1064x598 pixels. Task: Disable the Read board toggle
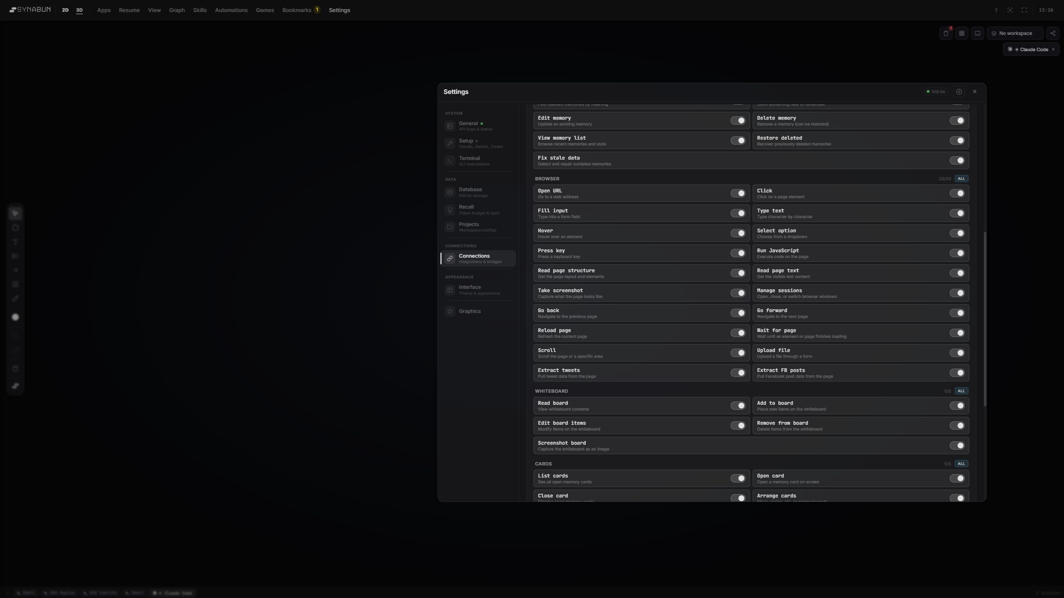pos(738,406)
